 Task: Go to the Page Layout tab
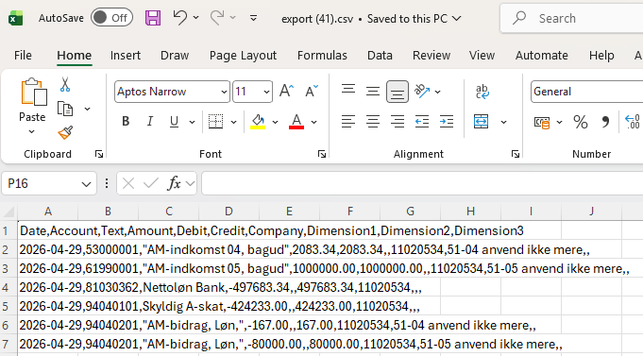pos(244,56)
